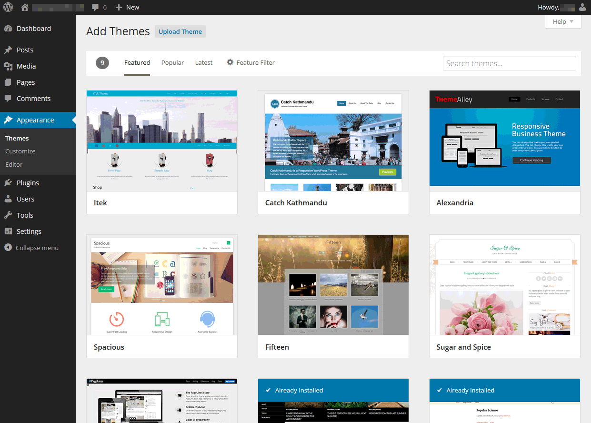Click the Search themes input field

point(510,63)
